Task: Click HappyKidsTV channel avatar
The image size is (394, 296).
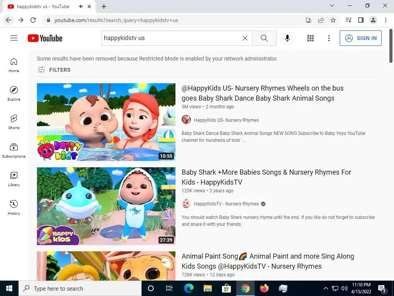Action: [x=186, y=203]
